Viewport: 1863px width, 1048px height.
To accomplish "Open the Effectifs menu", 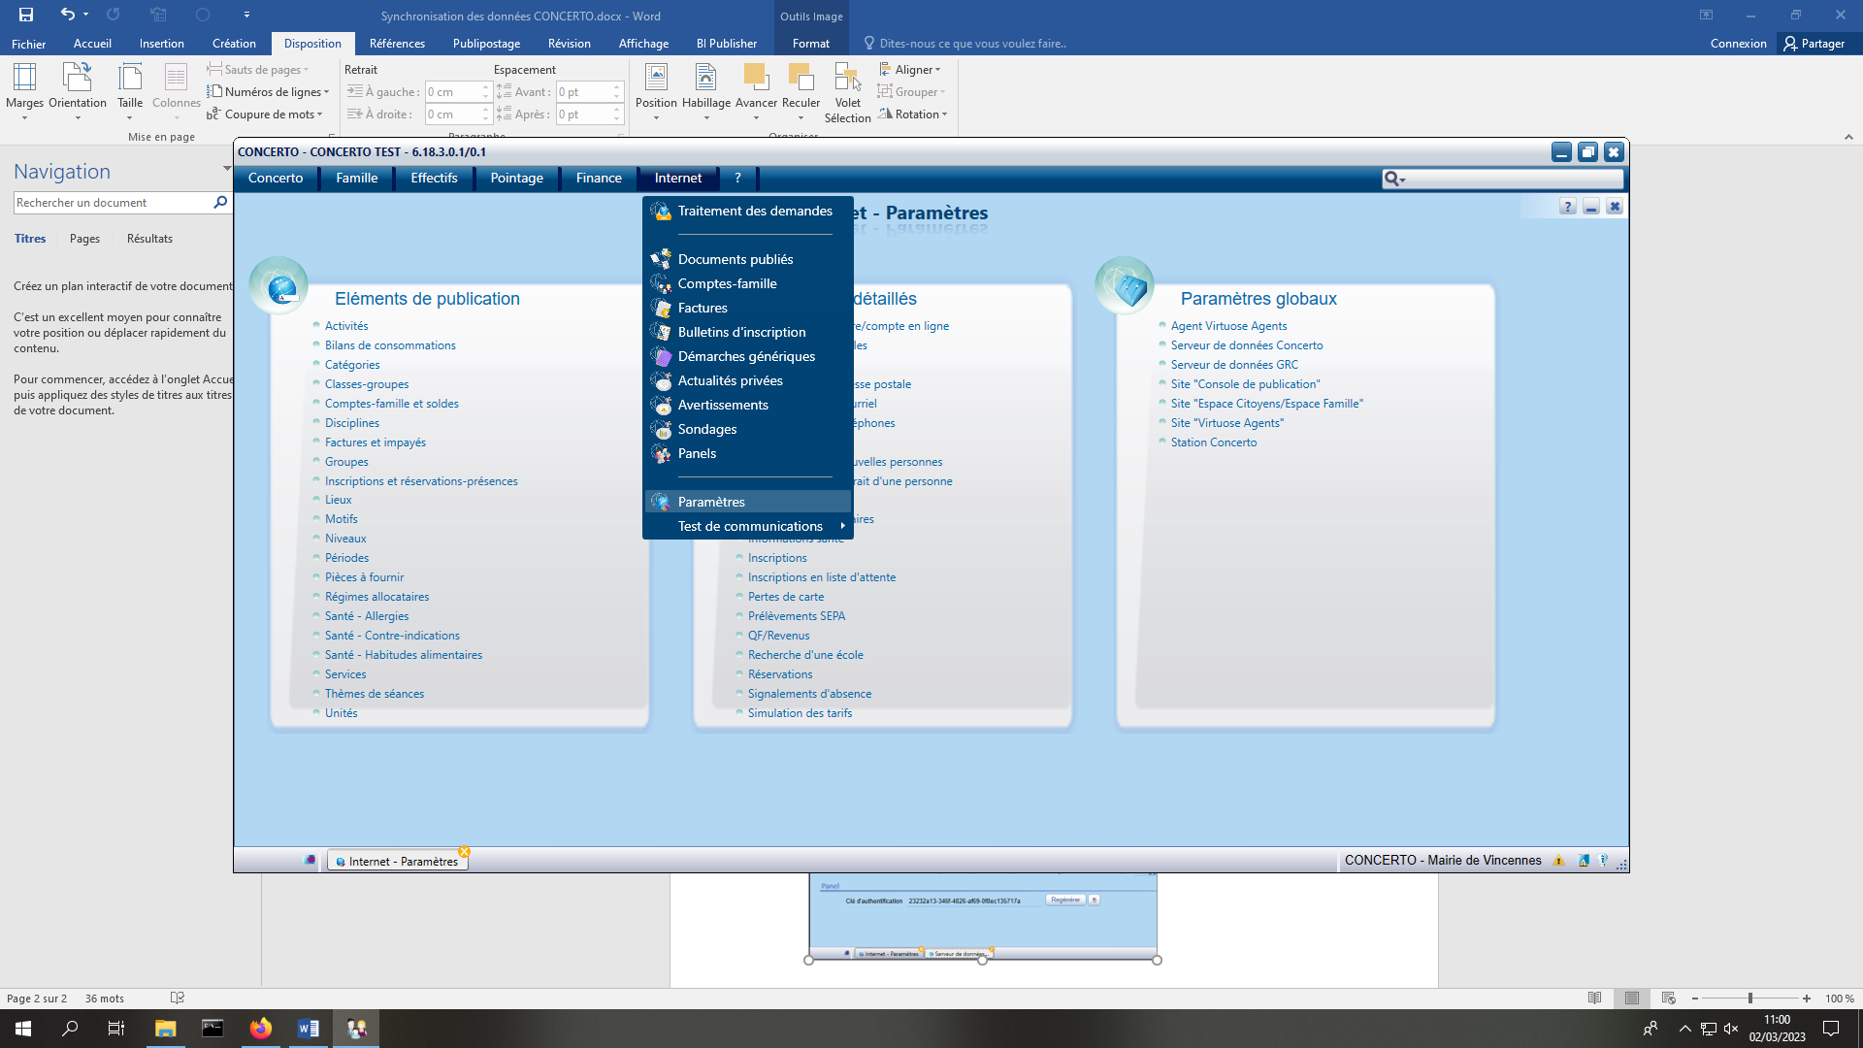I will [x=434, y=179].
